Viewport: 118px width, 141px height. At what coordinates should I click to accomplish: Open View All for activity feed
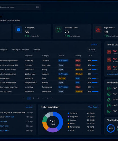click(x=29, y=107)
